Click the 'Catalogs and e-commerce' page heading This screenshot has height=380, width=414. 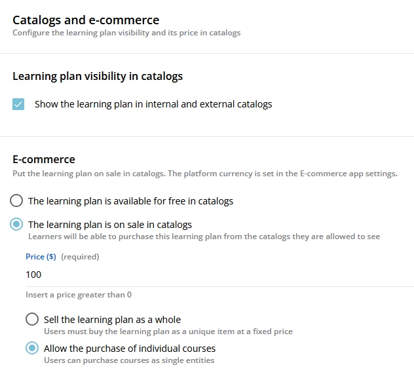(x=86, y=20)
